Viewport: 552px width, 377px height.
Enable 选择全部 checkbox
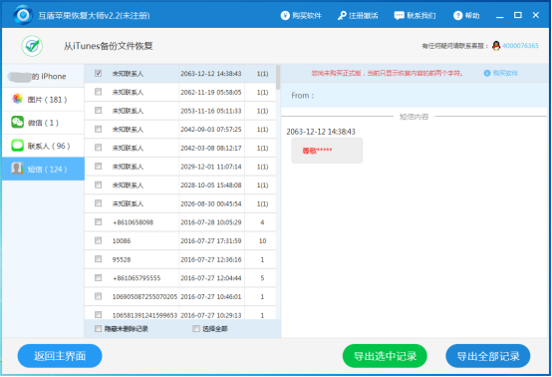coord(196,329)
